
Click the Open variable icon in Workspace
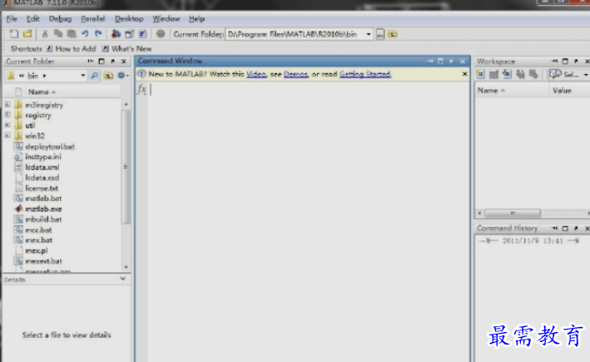point(493,74)
